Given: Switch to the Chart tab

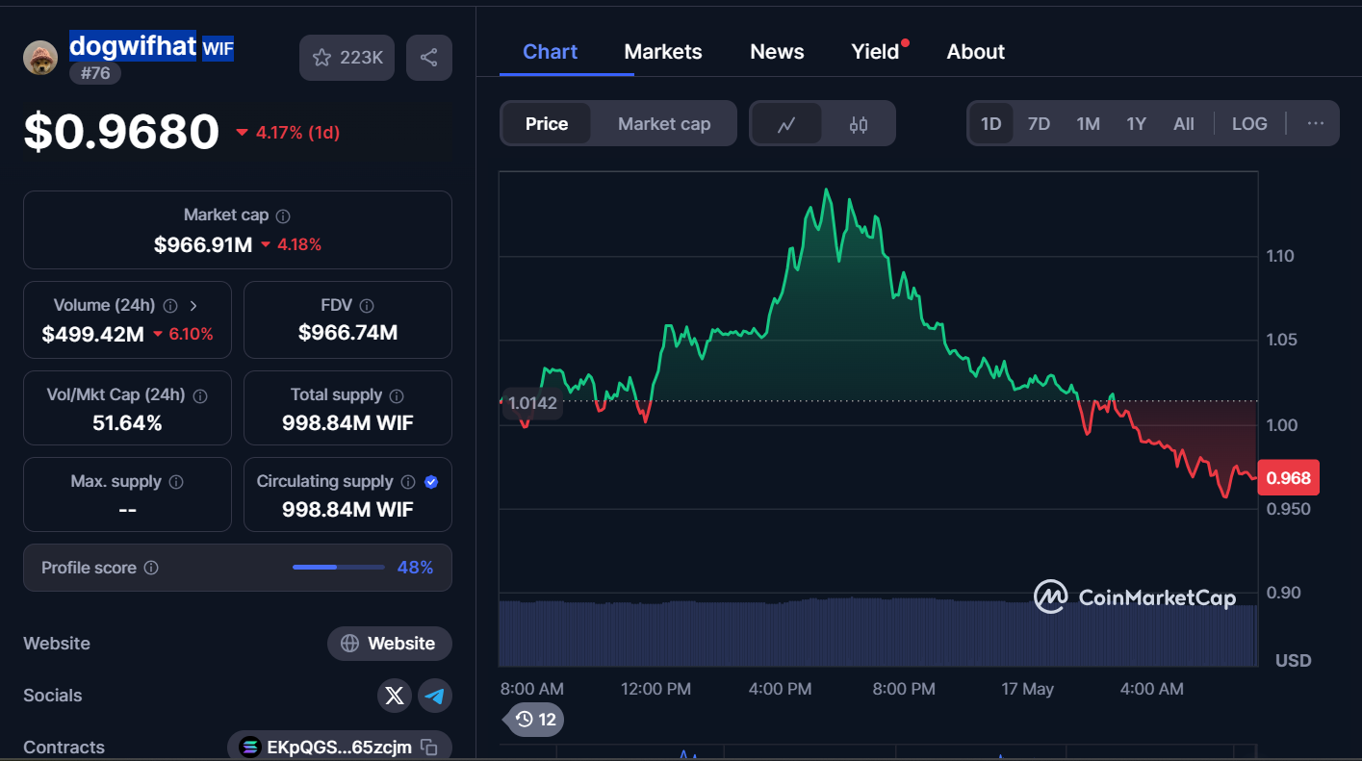Looking at the screenshot, I should click(x=550, y=52).
